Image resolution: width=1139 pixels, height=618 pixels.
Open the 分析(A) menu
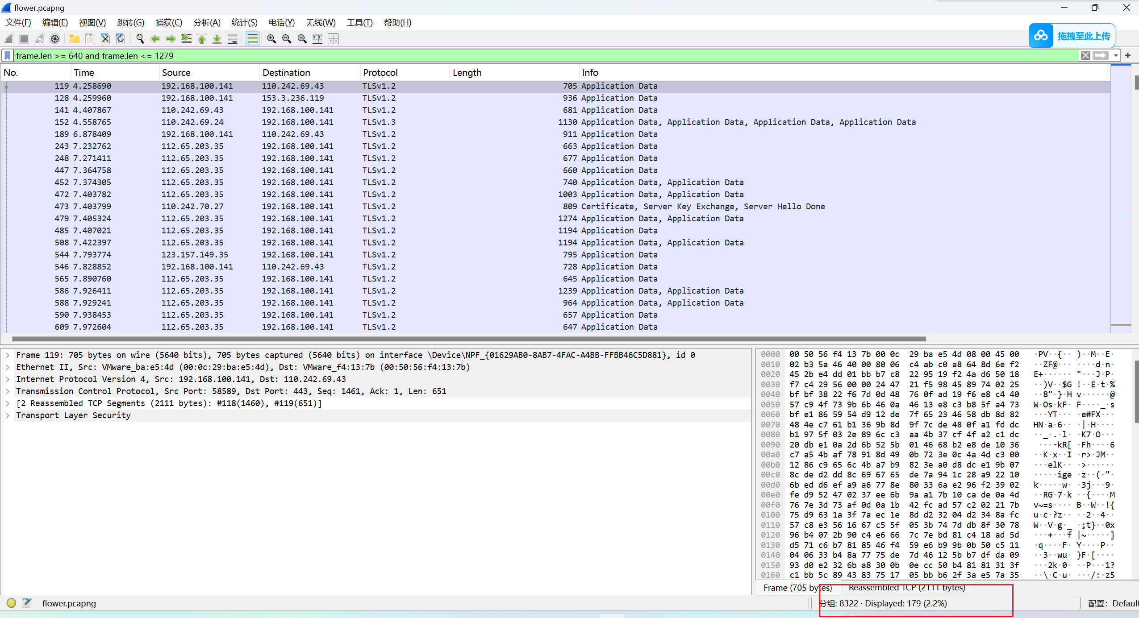207,23
